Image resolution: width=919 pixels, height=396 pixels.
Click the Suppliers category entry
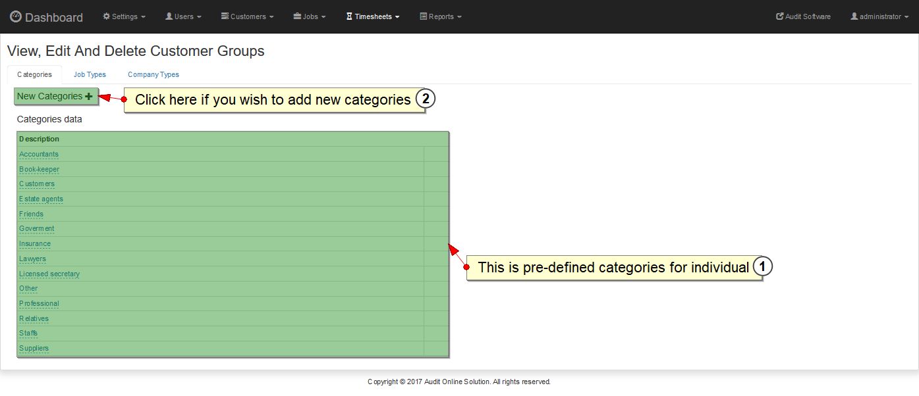click(34, 348)
